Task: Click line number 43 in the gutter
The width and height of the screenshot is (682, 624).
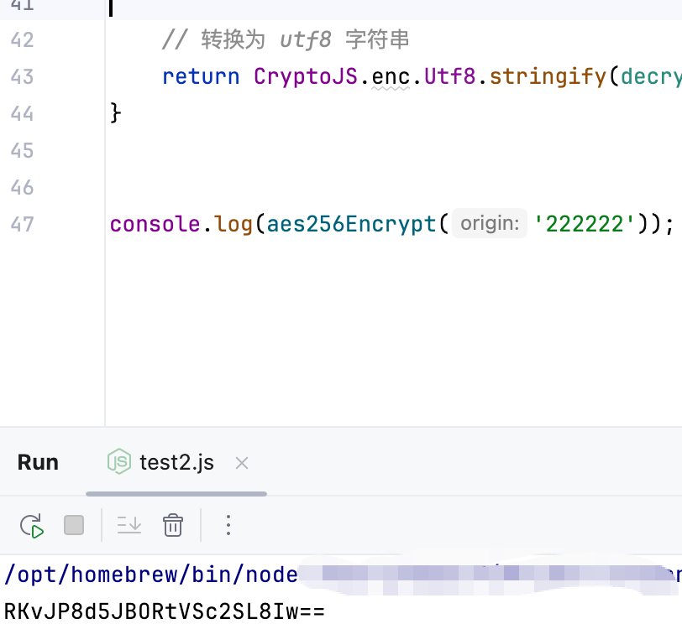Action: [22, 76]
